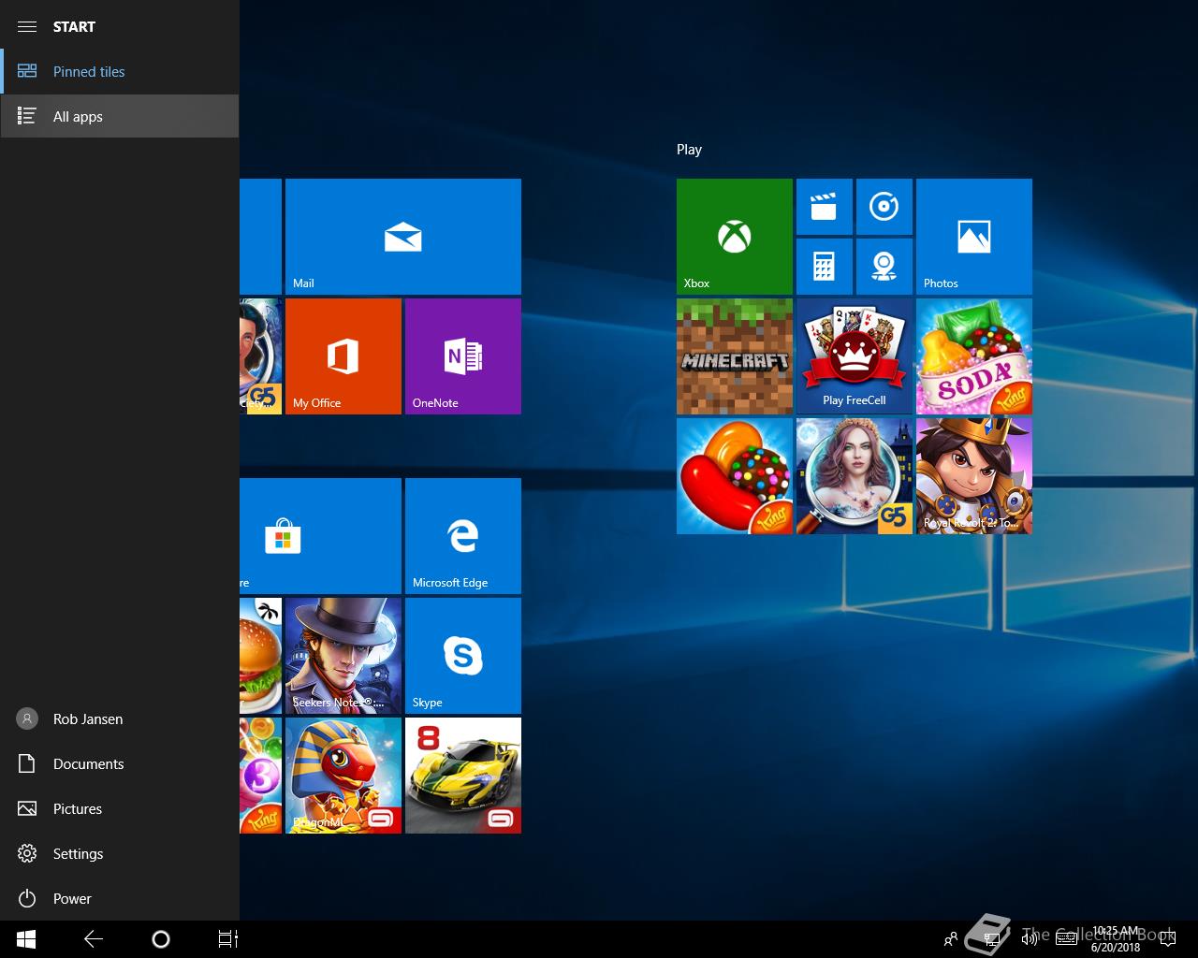Launch Royal Revolt 2 tile
This screenshot has height=958, width=1198.
click(x=974, y=476)
